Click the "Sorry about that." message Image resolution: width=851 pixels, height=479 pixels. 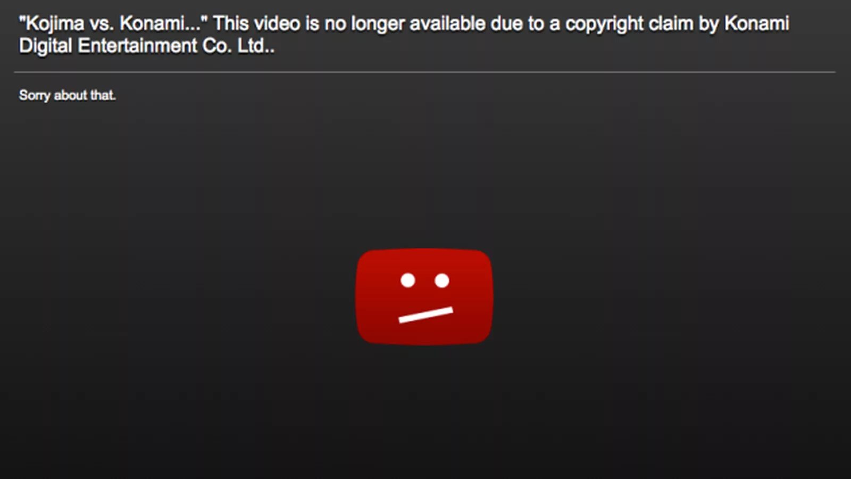67,95
